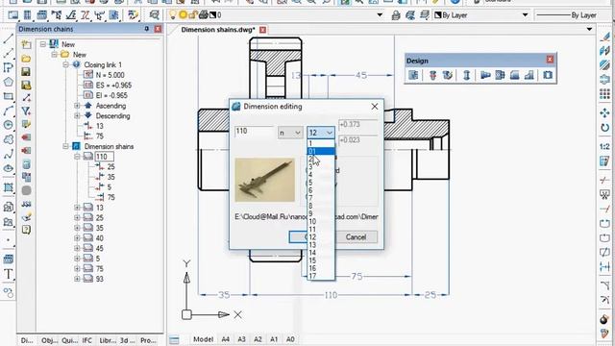Select the Polygon drawing tool
Image resolution: width=615 pixels, height=346 pixels.
coord(9,82)
